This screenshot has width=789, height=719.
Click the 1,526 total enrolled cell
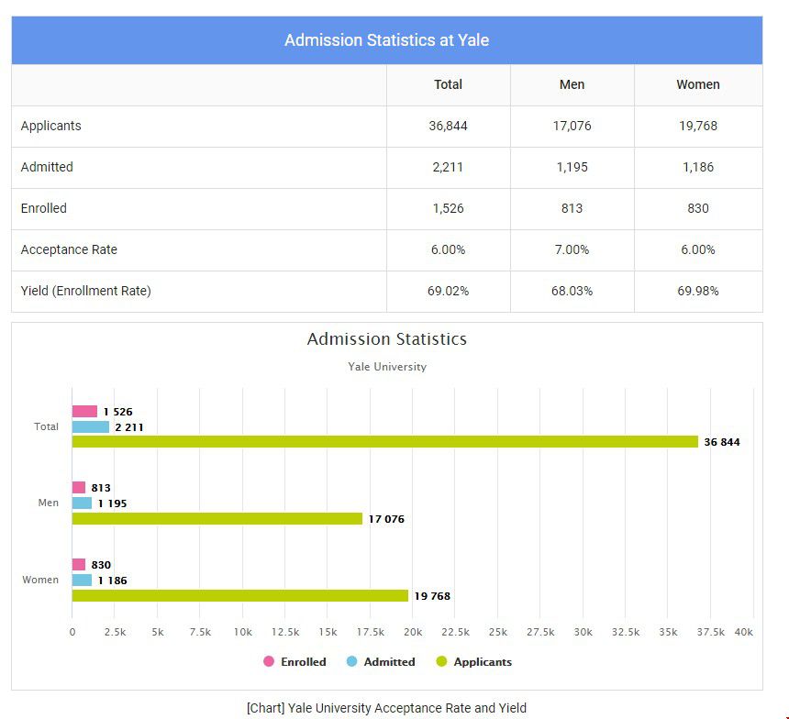click(x=449, y=208)
